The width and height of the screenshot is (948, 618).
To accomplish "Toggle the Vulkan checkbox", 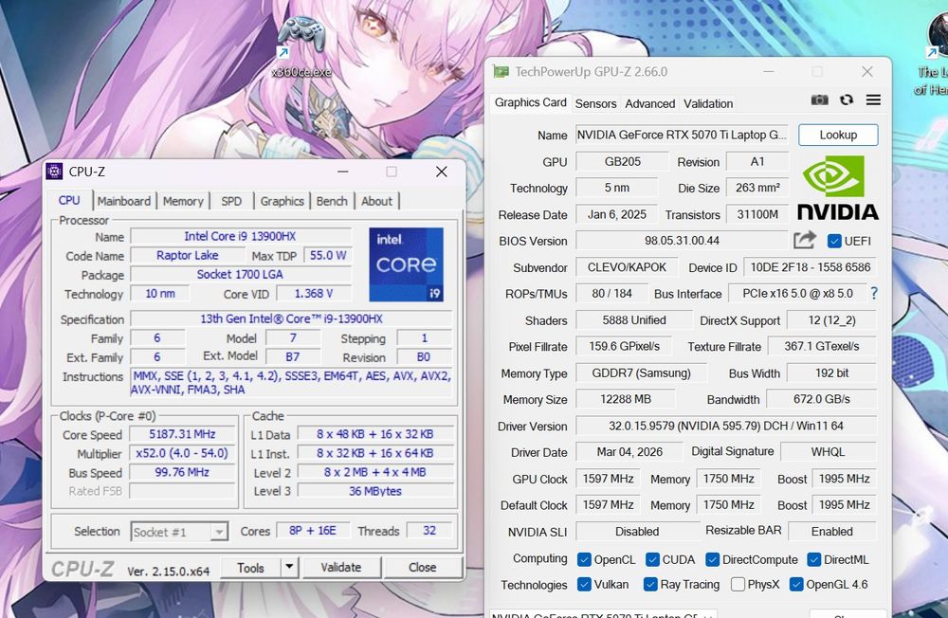I will 584,584.
